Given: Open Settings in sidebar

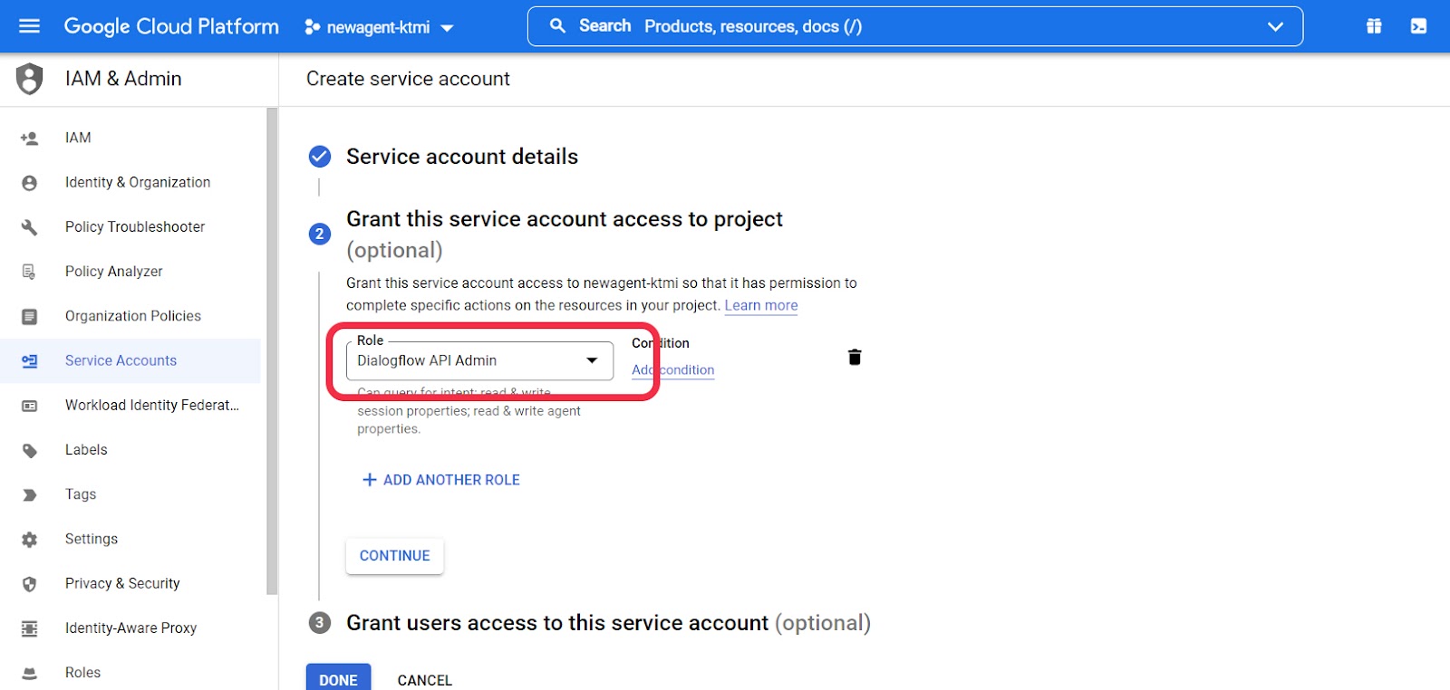Looking at the screenshot, I should coord(92,539).
